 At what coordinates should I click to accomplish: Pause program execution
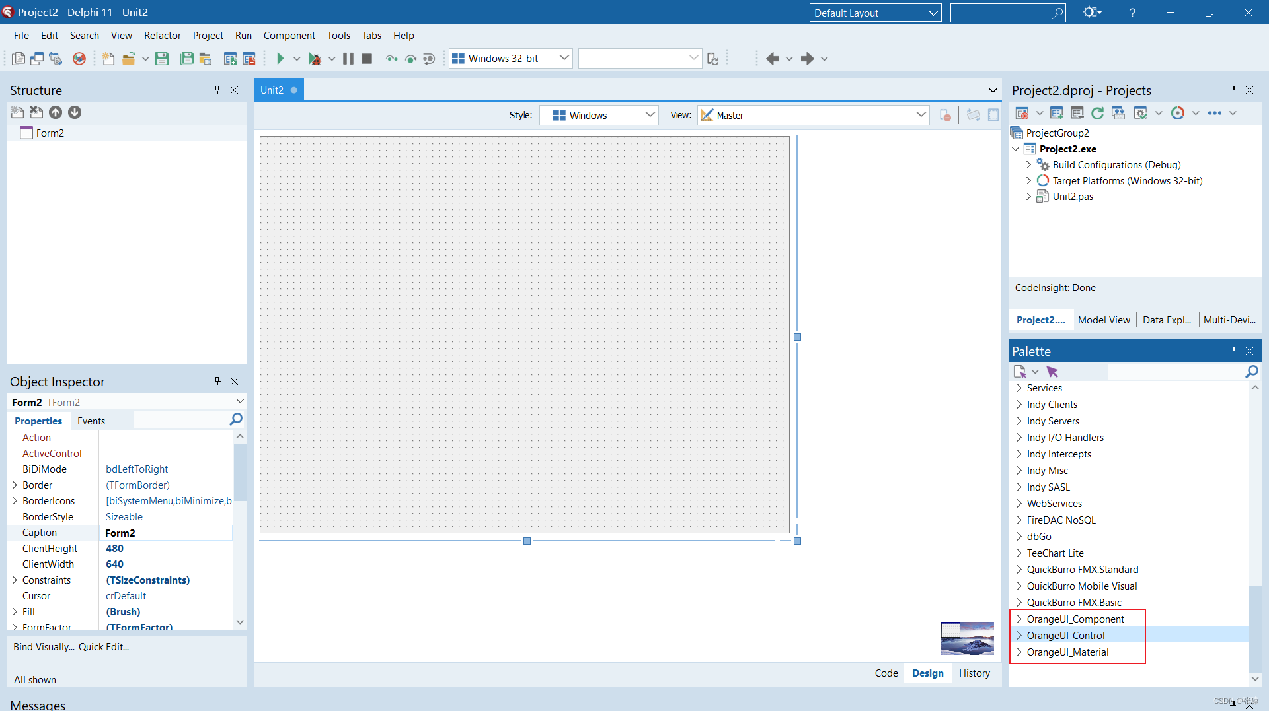click(x=348, y=58)
